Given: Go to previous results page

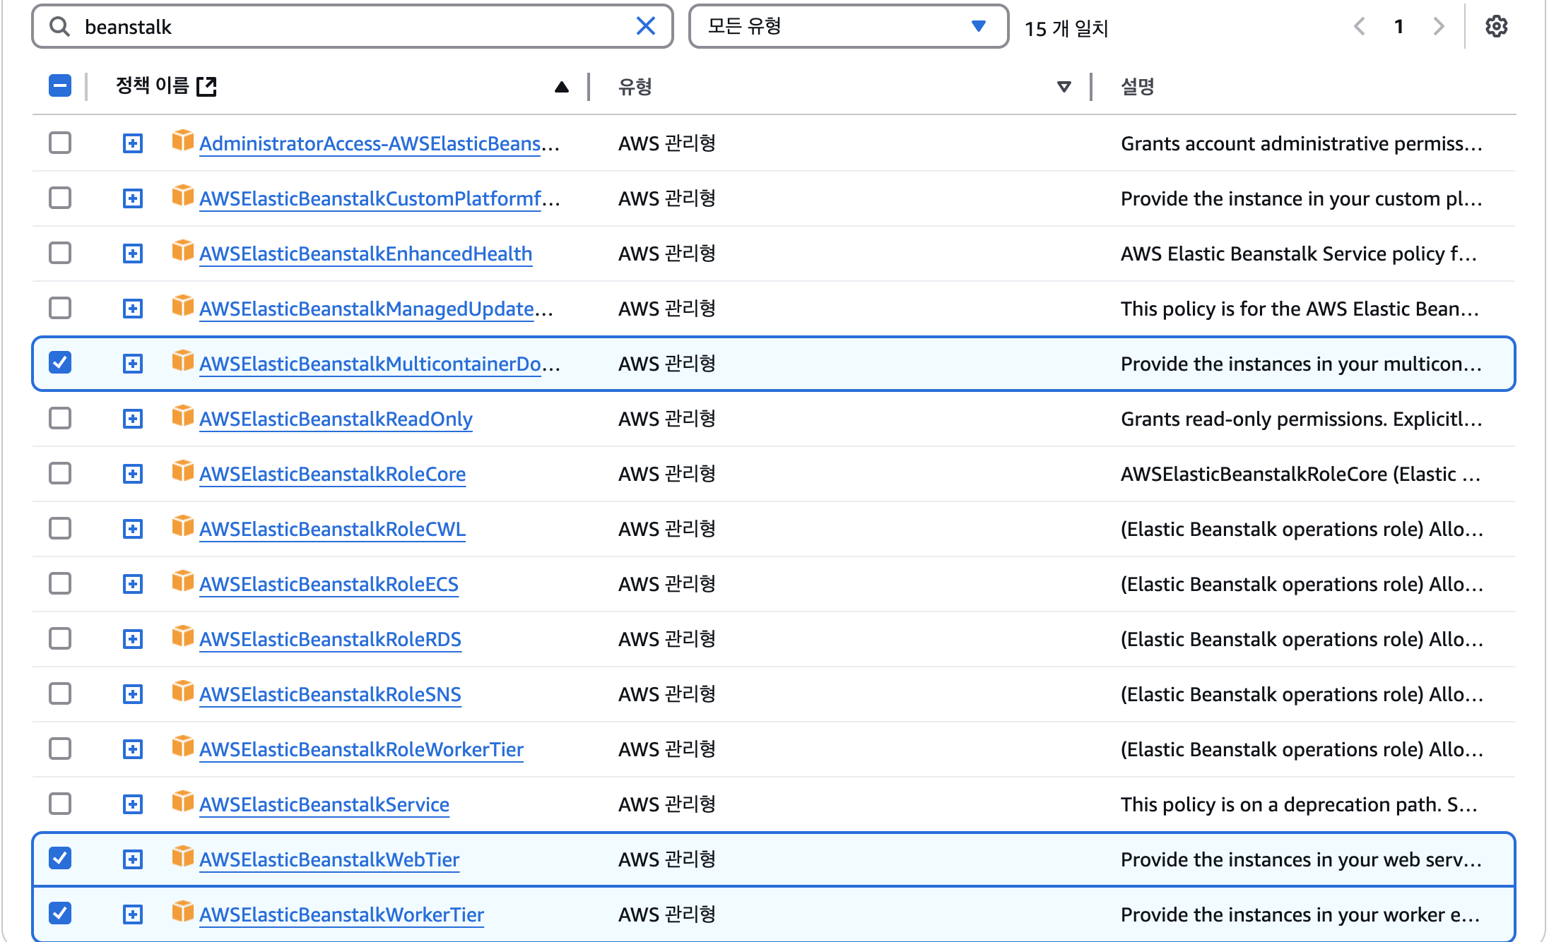Looking at the screenshot, I should (x=1360, y=26).
